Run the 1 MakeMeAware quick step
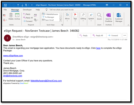The width and height of the screenshot is (134, 105). [x=50, y=14]
